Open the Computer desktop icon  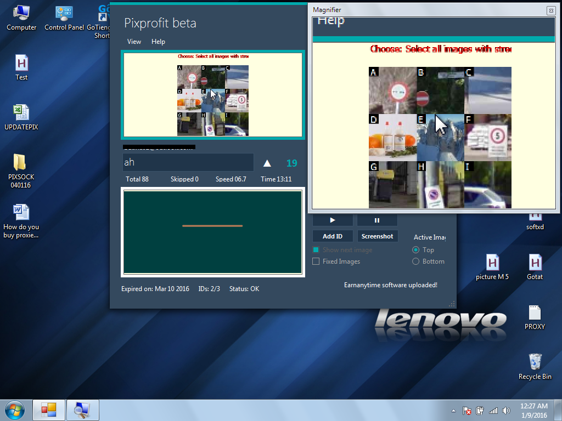point(21,18)
